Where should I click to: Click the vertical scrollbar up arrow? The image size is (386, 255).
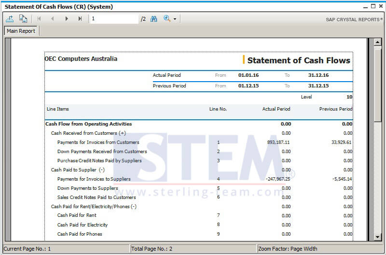click(x=377, y=42)
